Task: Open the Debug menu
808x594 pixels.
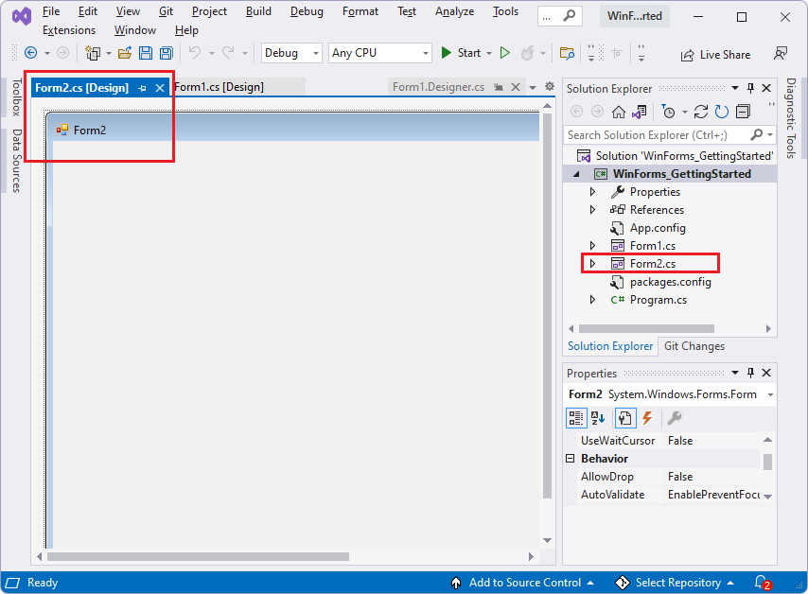Action: pos(305,11)
